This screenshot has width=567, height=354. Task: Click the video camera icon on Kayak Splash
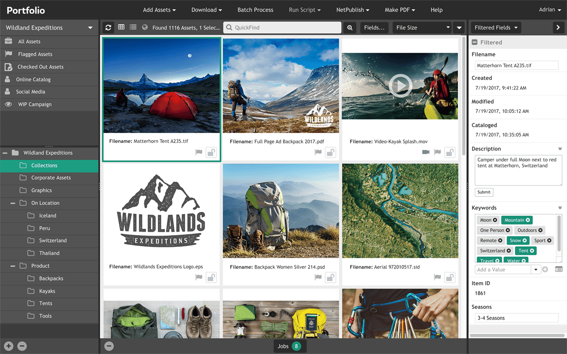(425, 152)
